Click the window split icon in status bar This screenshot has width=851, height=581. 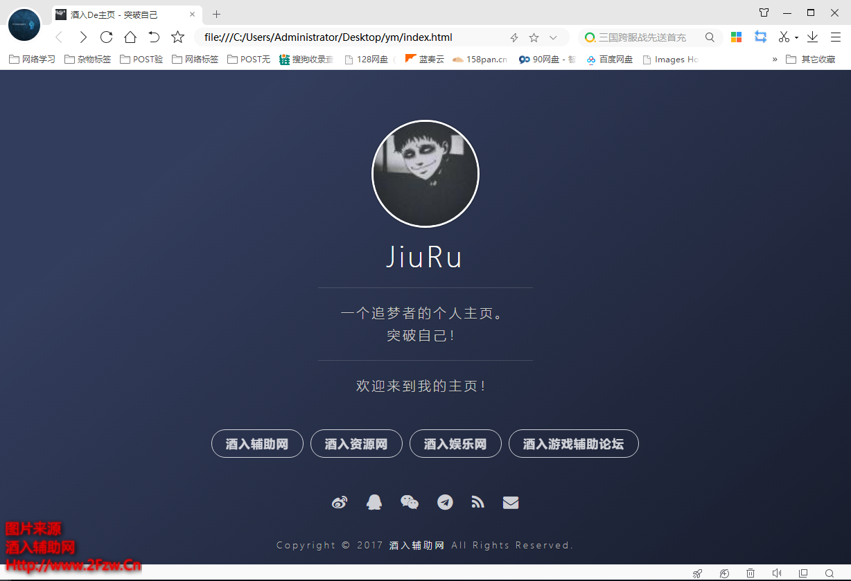tap(803, 573)
